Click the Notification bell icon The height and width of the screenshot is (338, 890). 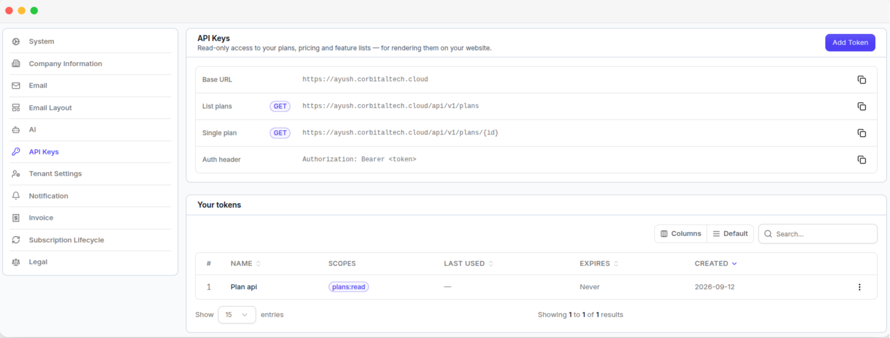pos(16,196)
